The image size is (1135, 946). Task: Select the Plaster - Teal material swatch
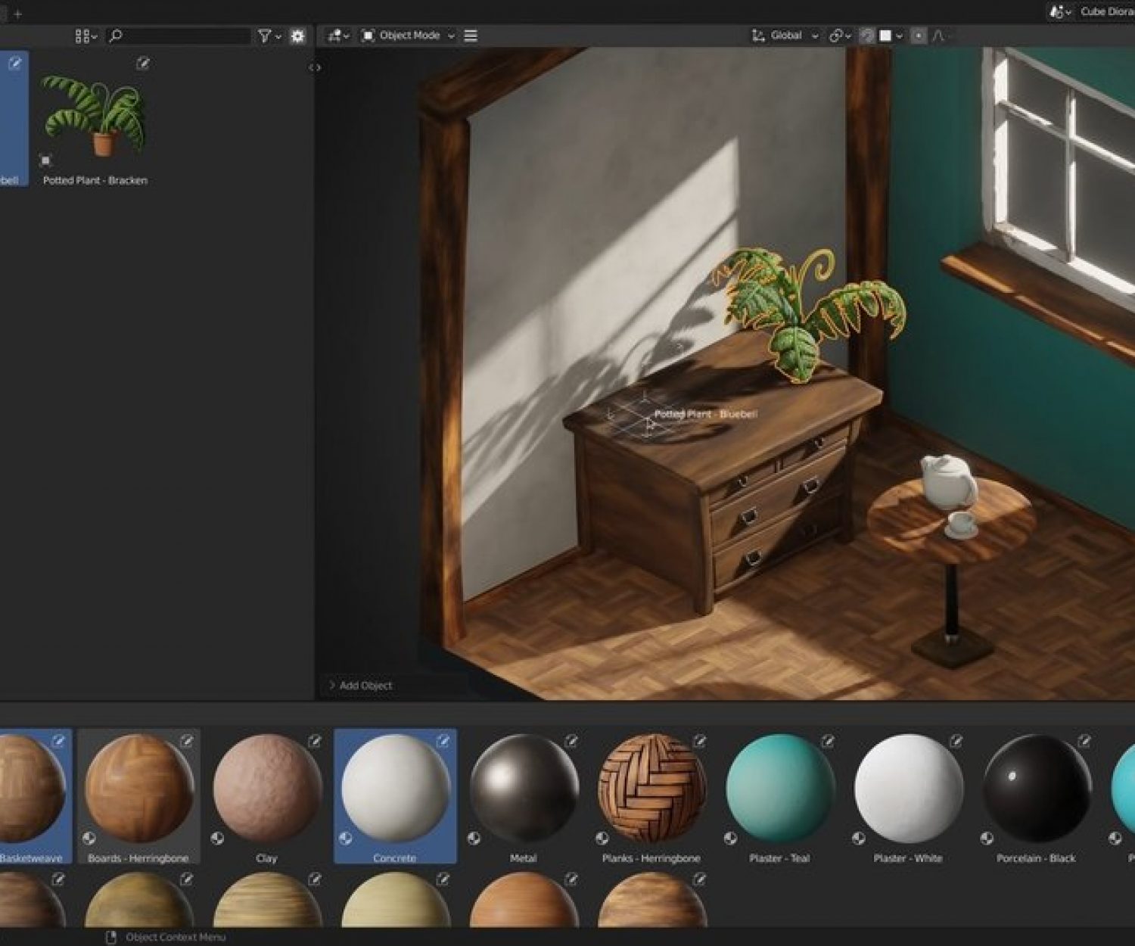tap(779, 789)
